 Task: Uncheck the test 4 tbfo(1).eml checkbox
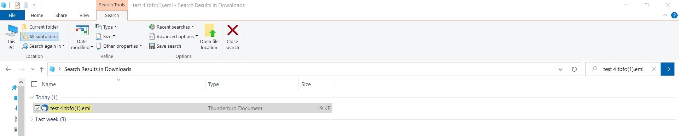pyautogui.click(x=37, y=108)
